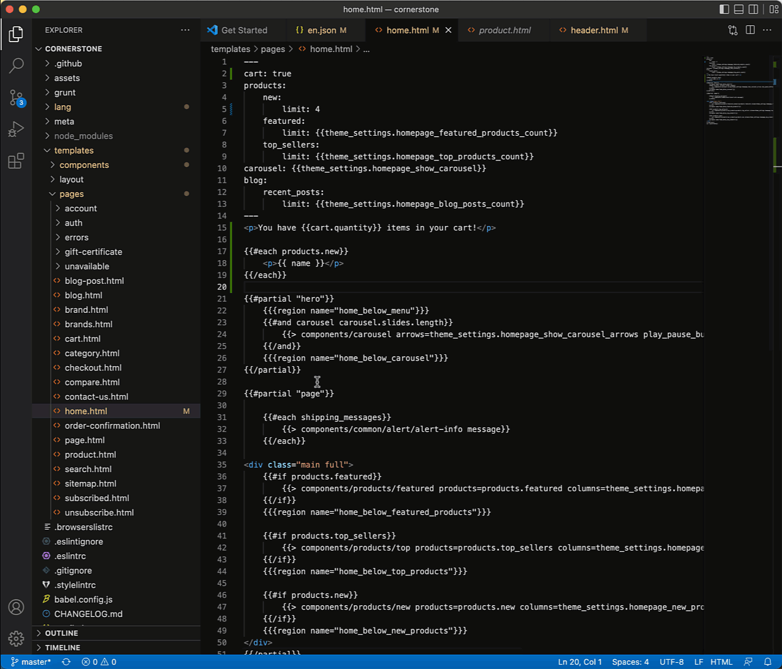Viewport: 782px width, 669px height.
Task: Open Run and Debug view
Action: coord(16,129)
